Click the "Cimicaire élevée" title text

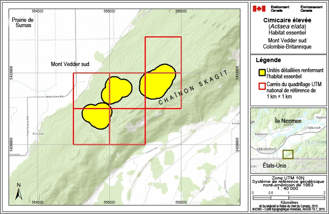(x=287, y=20)
